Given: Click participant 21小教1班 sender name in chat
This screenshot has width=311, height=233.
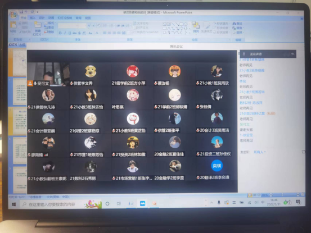Looking at the screenshot, I should point(252,92).
